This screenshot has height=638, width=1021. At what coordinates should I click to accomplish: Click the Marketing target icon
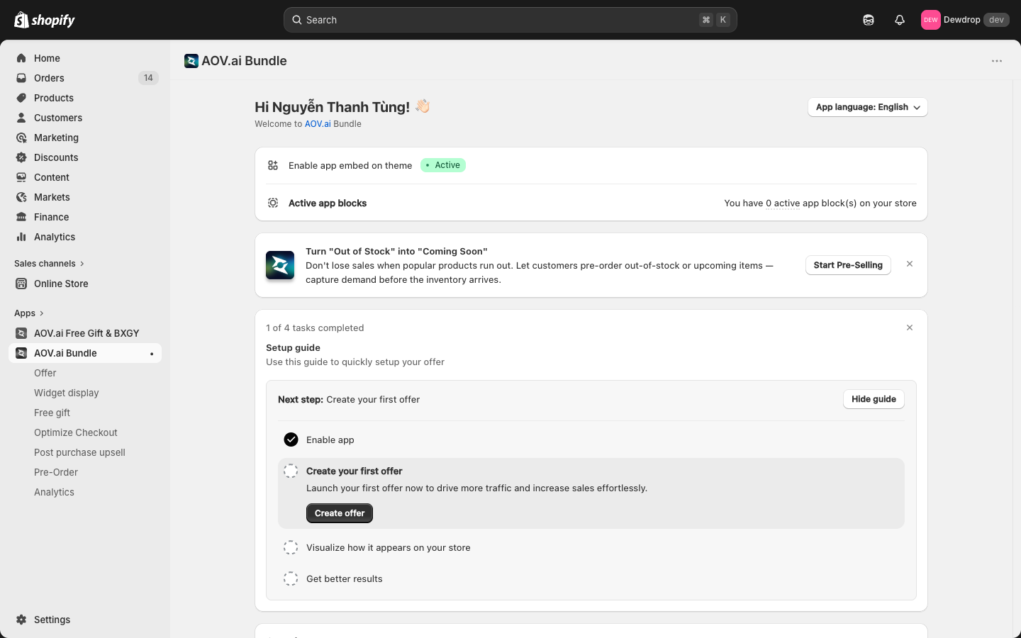[x=21, y=138]
